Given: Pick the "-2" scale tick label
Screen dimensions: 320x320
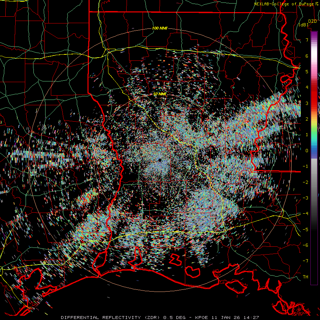Looking at the screenshot, I should (305, 182).
